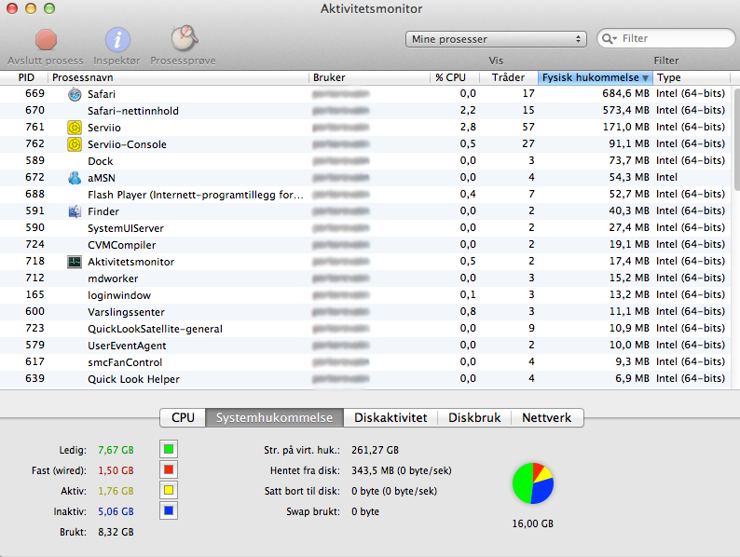740x557 pixels.
Task: Switch to the Diskbruk tab
Action: pyautogui.click(x=474, y=418)
